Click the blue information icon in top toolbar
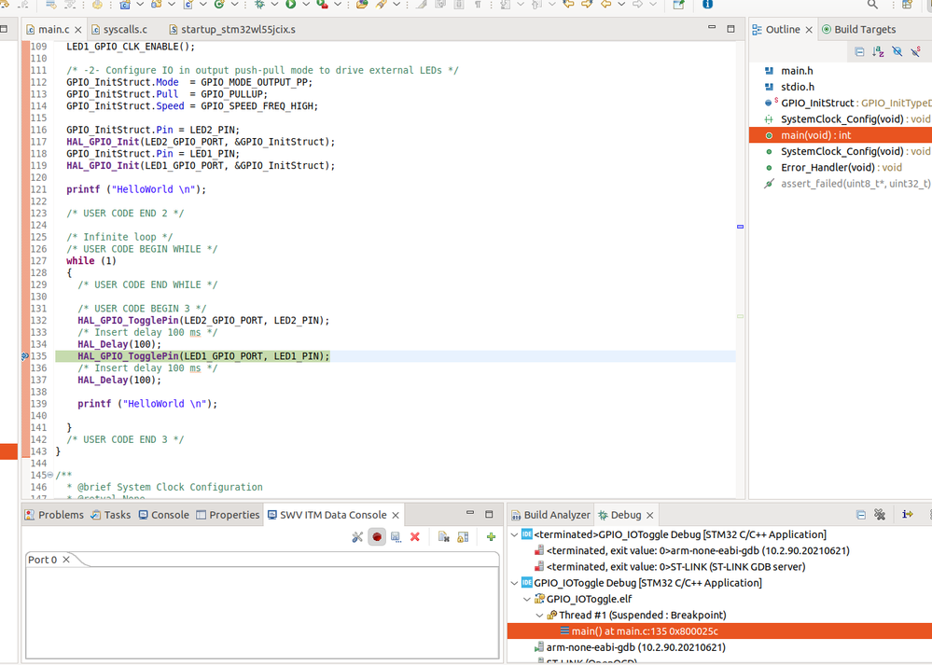Screen dimensions: 932x665 pos(707,4)
